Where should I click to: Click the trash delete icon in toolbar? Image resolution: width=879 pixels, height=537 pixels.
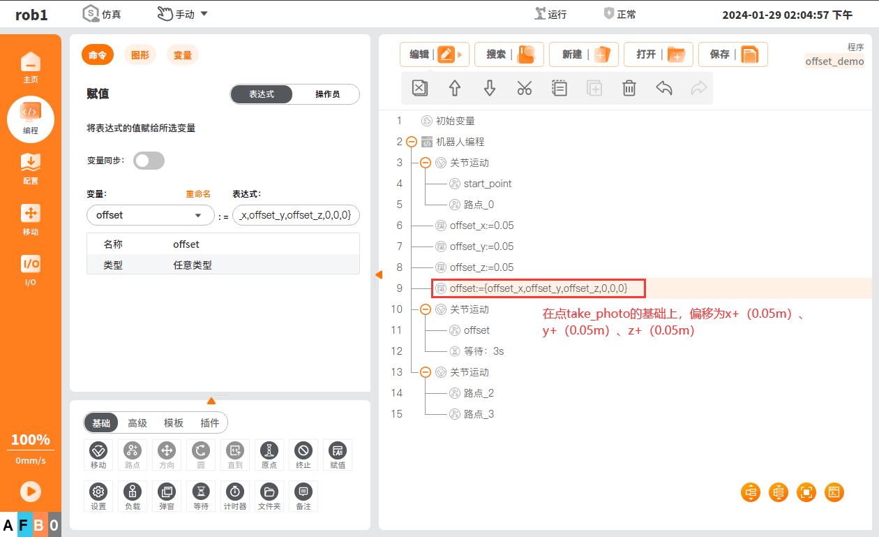pos(629,88)
